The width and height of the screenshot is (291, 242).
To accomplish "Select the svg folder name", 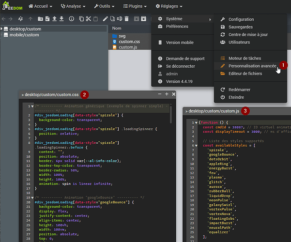I will (122, 36).
